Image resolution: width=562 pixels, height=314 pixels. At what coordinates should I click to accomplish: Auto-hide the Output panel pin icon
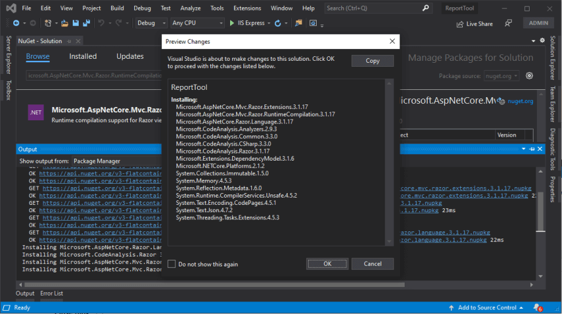(x=532, y=149)
